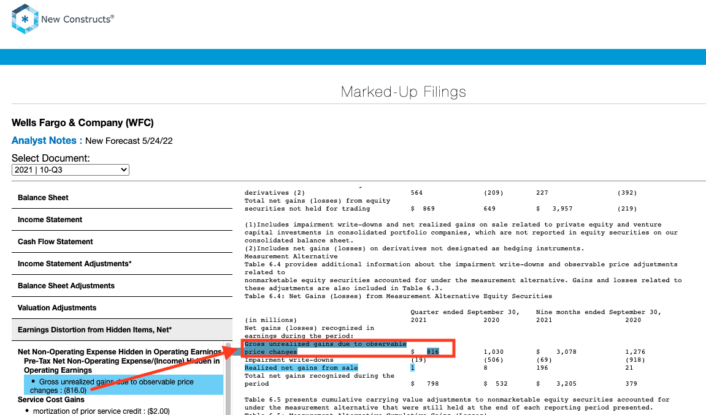The width and height of the screenshot is (706, 415).
Task: Click Pre-Tax Net Non-Operating Expense subheading
Action: coord(121,365)
